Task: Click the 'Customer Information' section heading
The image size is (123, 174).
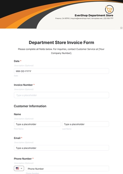Action: [x=30, y=106]
